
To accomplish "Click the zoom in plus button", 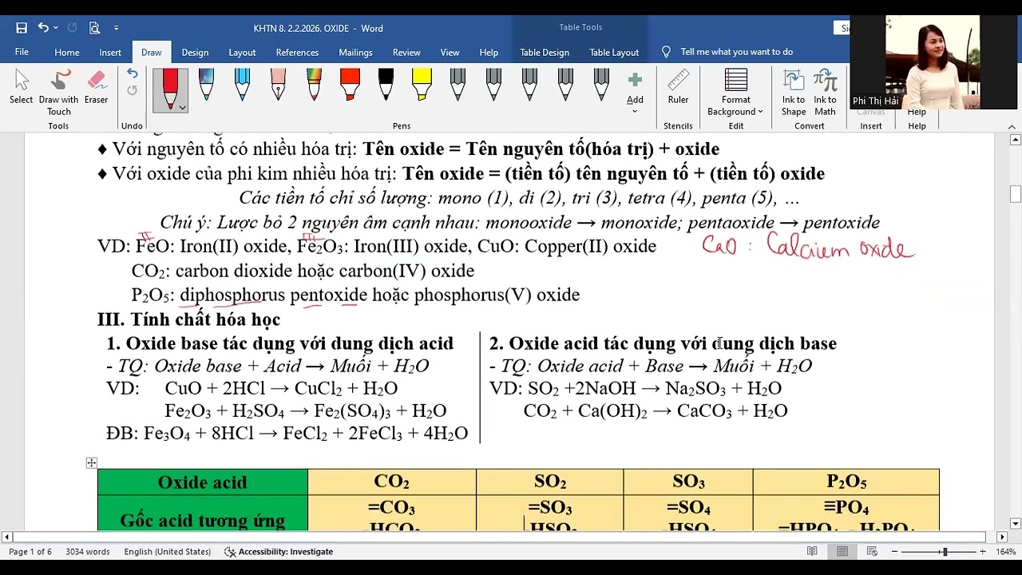I will (x=982, y=552).
